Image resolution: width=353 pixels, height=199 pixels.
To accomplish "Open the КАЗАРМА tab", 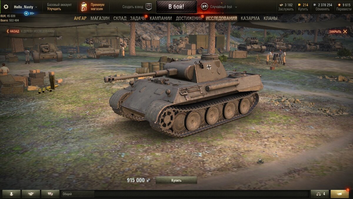I will pyautogui.click(x=250, y=18).
